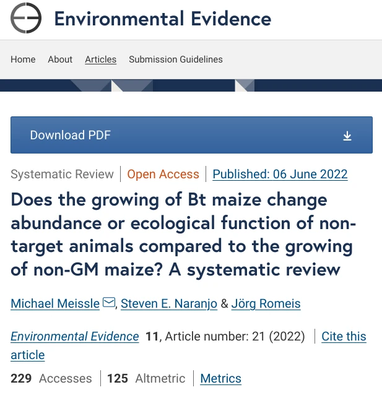Click the Environmental Evidence journal logo icon
This screenshot has height=395, width=382.
click(x=26, y=19)
